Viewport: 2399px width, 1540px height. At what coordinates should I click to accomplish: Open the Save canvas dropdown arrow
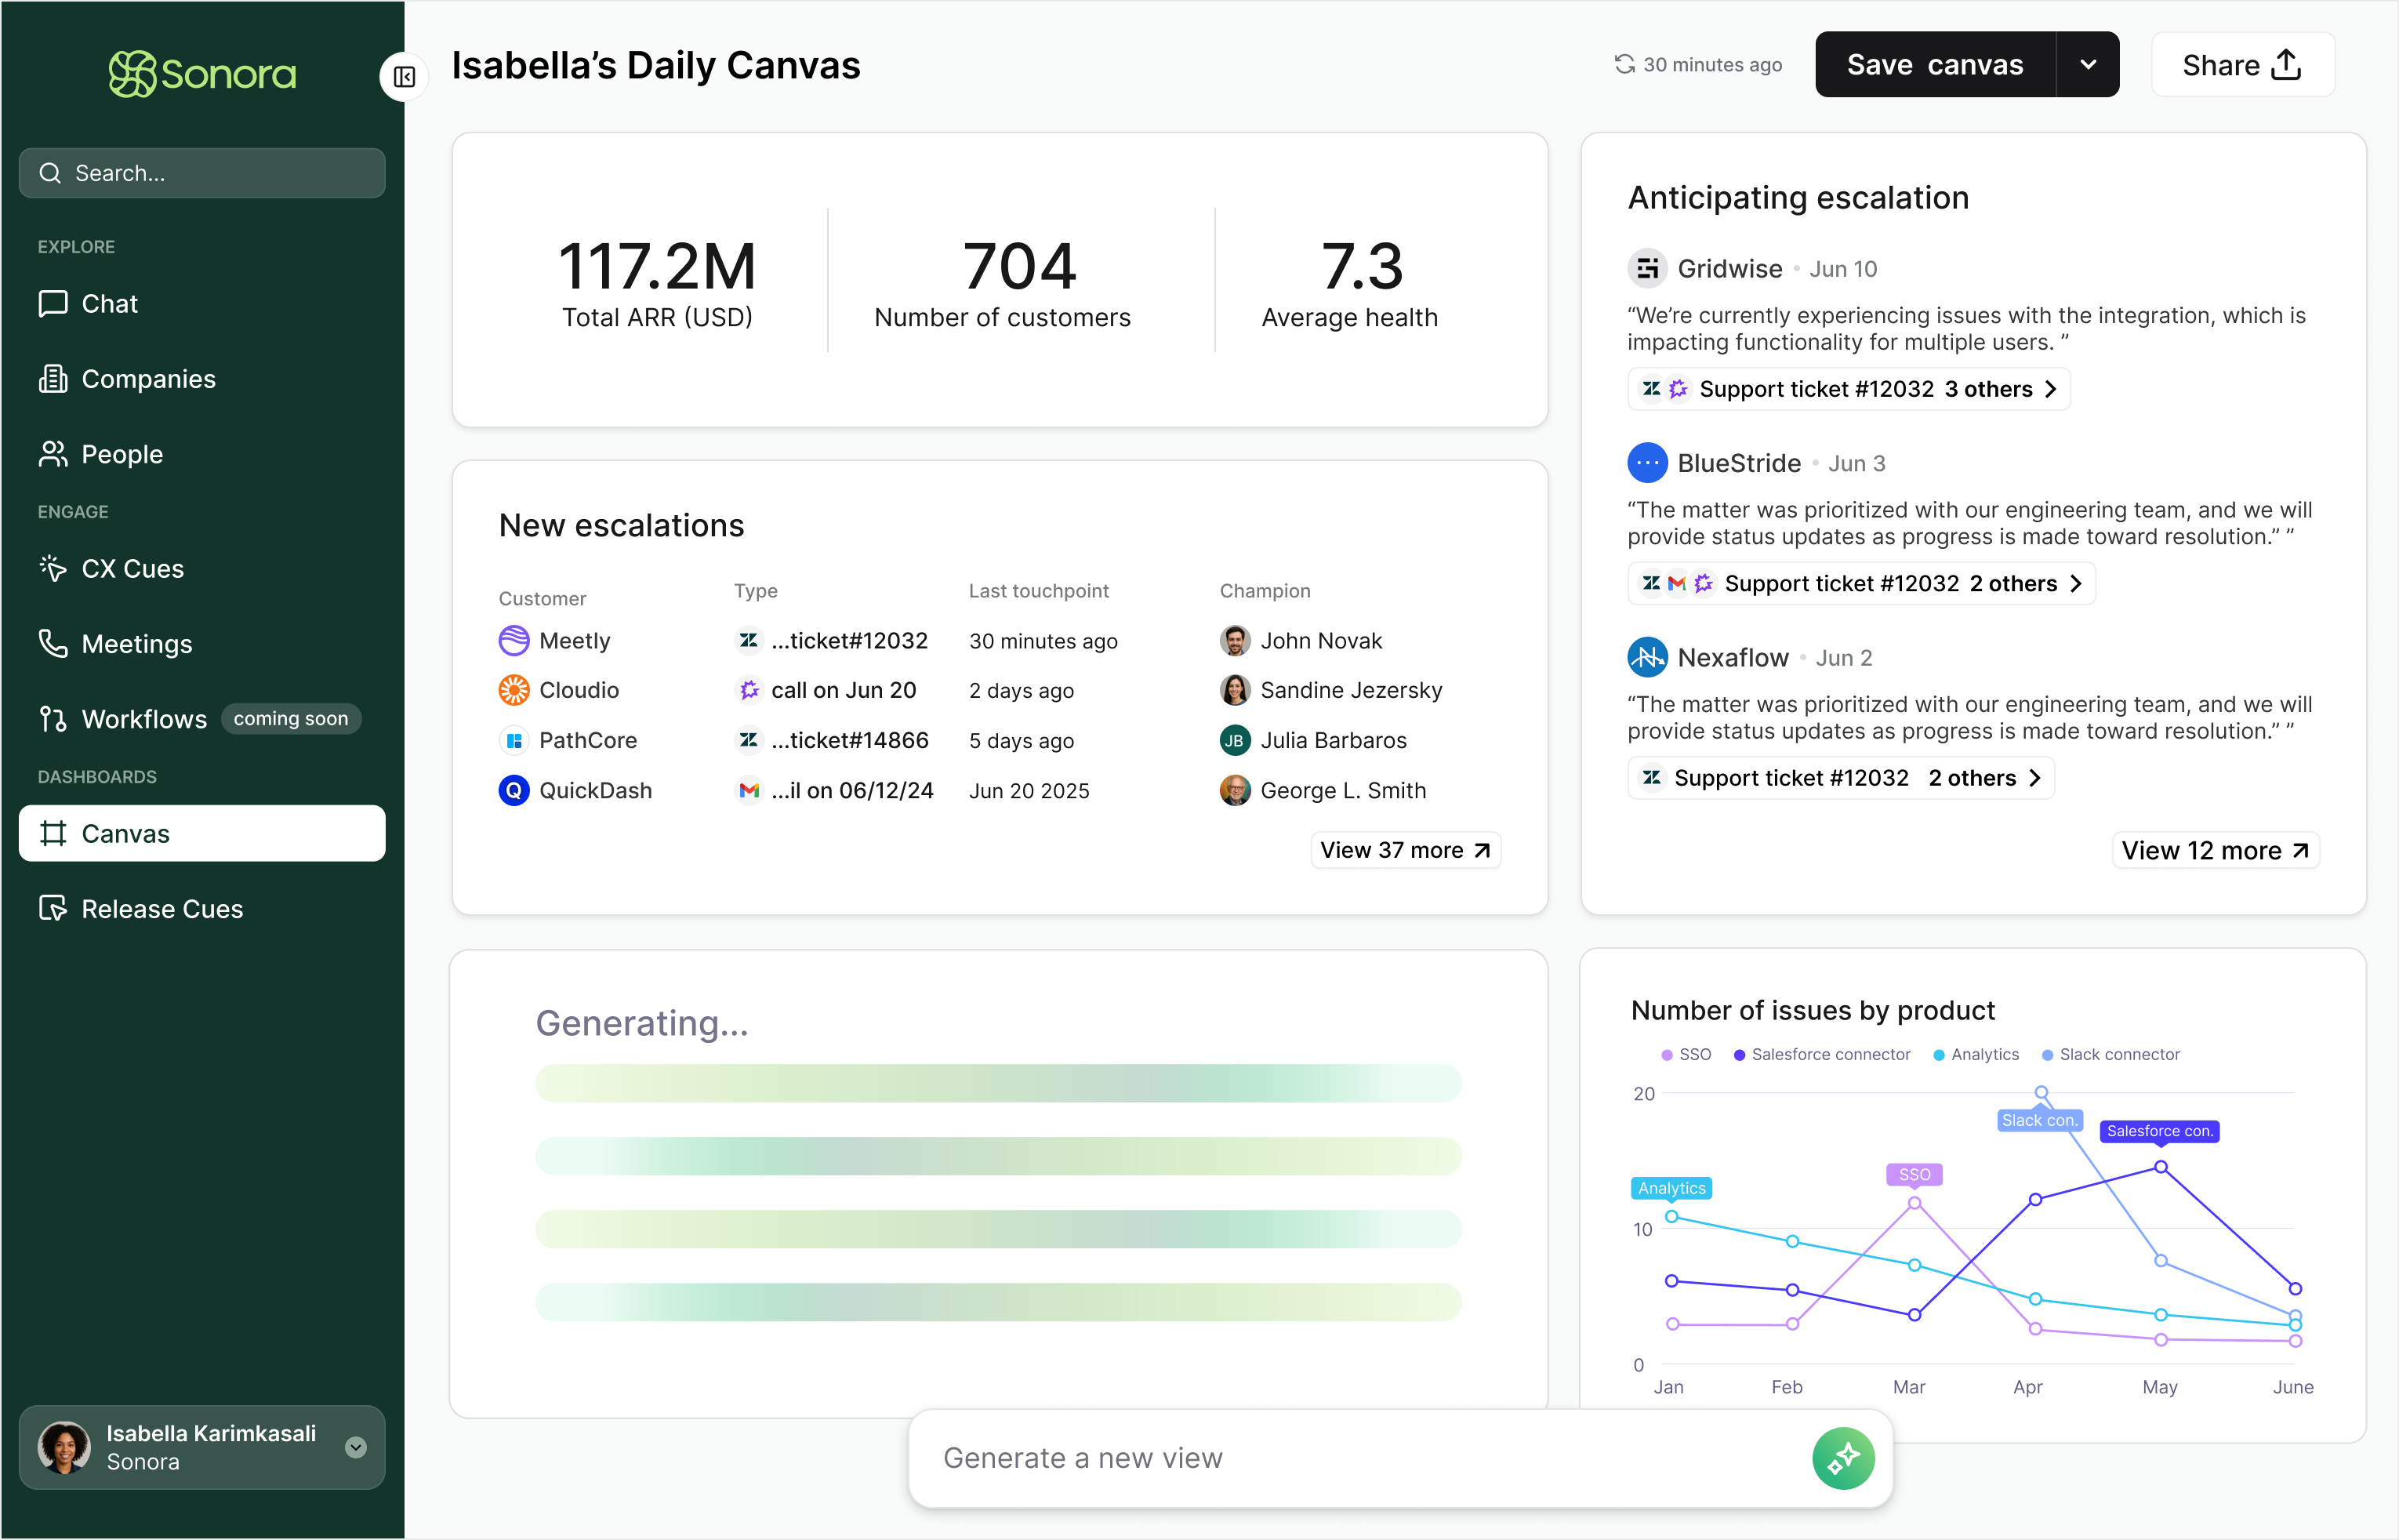coord(2087,65)
